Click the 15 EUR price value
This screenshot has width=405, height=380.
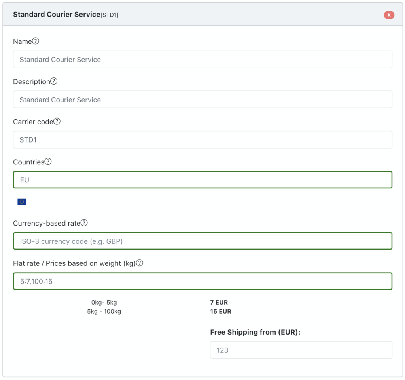pos(220,312)
